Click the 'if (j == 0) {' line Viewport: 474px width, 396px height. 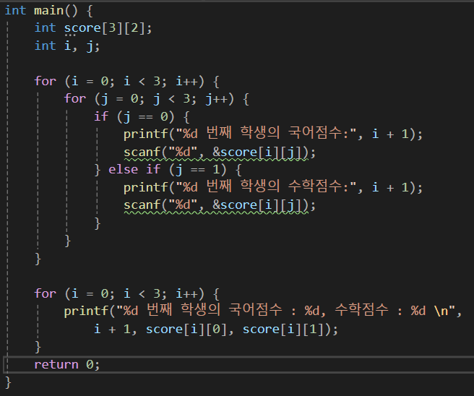pos(142,116)
